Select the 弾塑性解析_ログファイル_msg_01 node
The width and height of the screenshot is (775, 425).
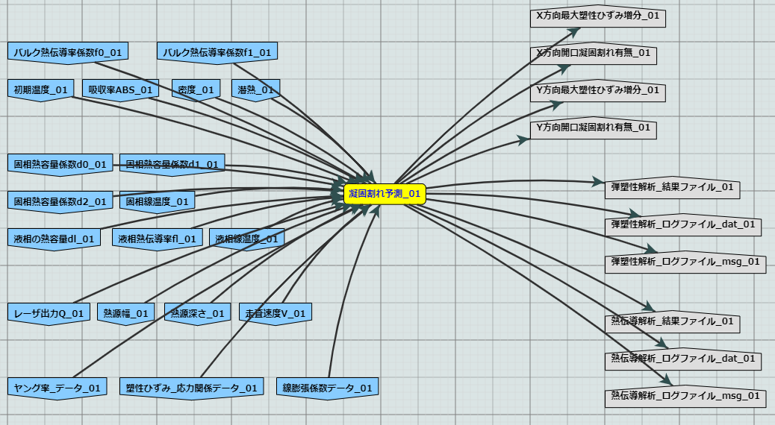[x=685, y=262]
